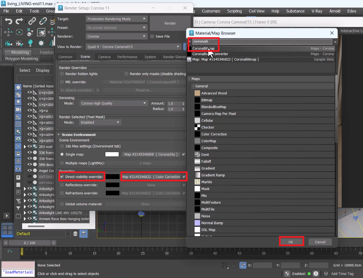Image resolution: width=363 pixels, height=278 pixels.
Task: Open the View to Render dropdown
Action: tap(134, 47)
